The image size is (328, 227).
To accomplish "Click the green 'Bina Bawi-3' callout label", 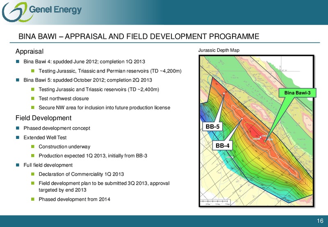I will (x=297, y=93).
